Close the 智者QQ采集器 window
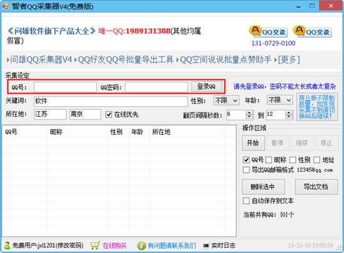344x253 pixels. coord(331,6)
